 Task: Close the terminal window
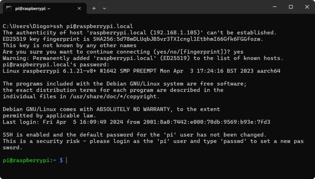coord(307,7)
